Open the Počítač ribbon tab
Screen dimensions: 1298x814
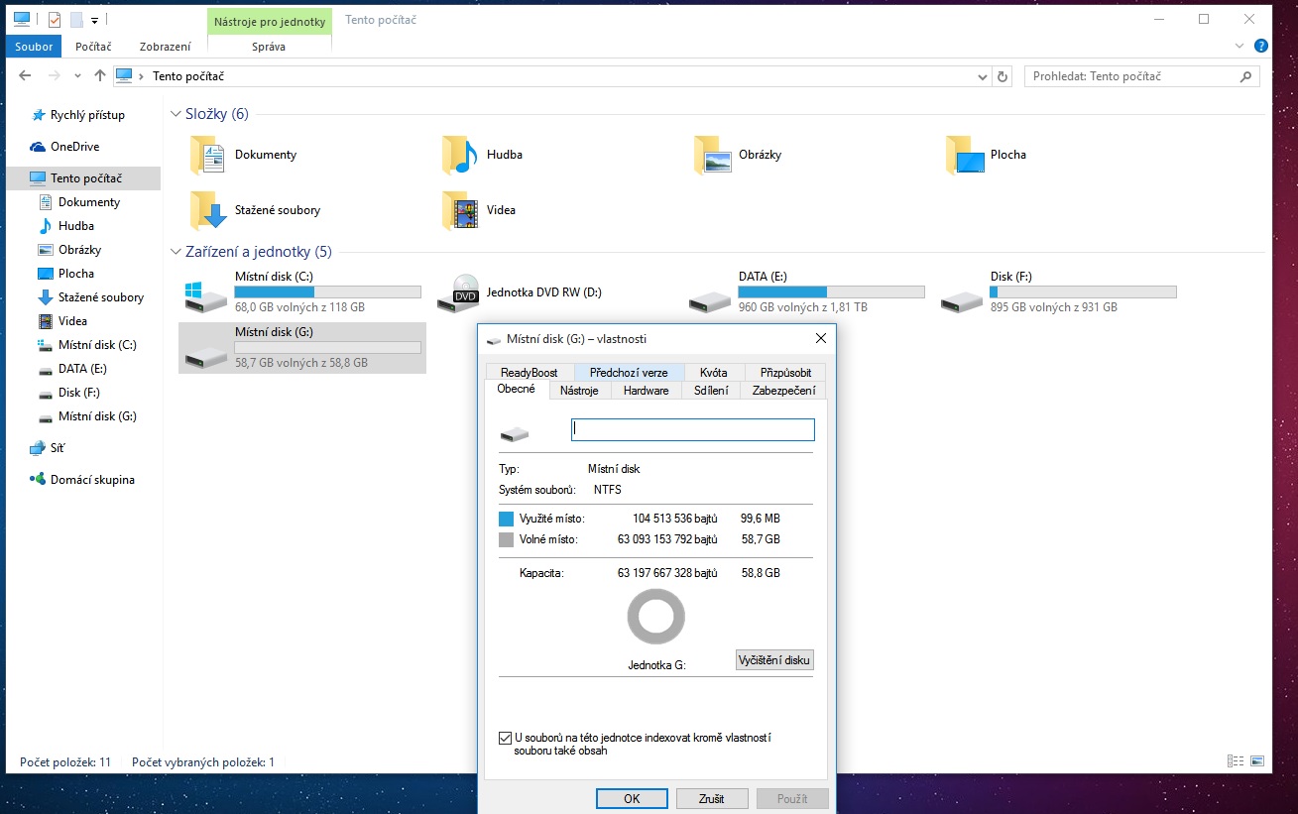pos(94,47)
